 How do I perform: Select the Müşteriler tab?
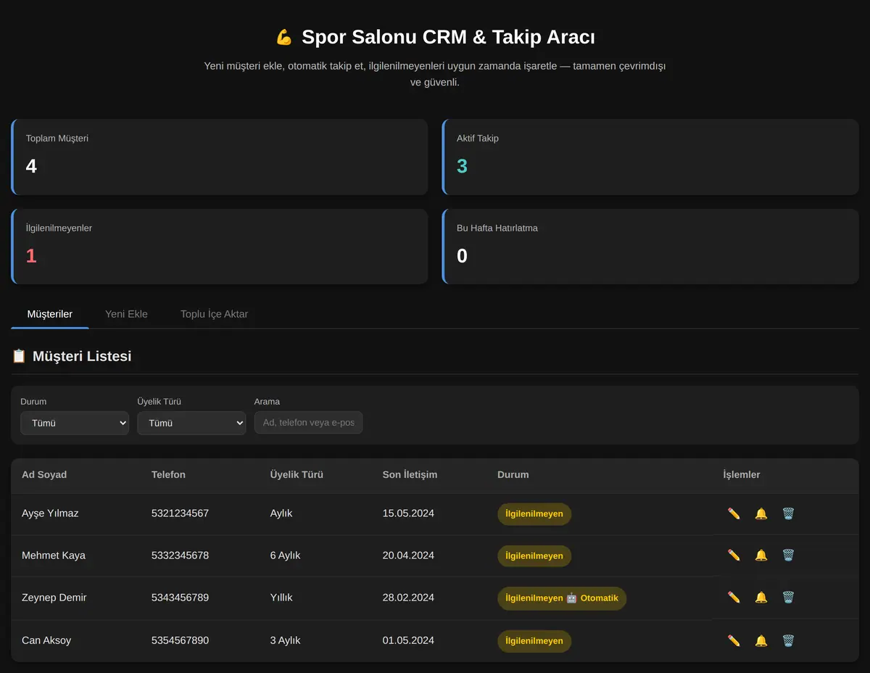coord(50,314)
